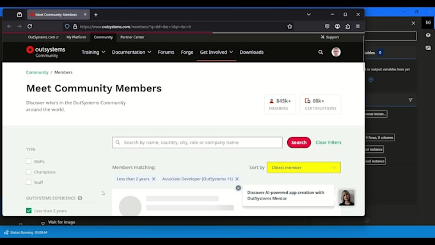The image size is (435, 245).
Task: Remove Associate Developer filter chip
Action: click(237, 179)
